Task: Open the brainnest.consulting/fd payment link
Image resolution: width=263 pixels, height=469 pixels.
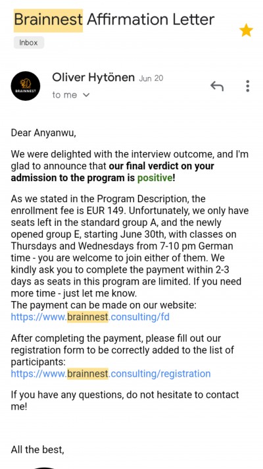Action: (x=90, y=317)
